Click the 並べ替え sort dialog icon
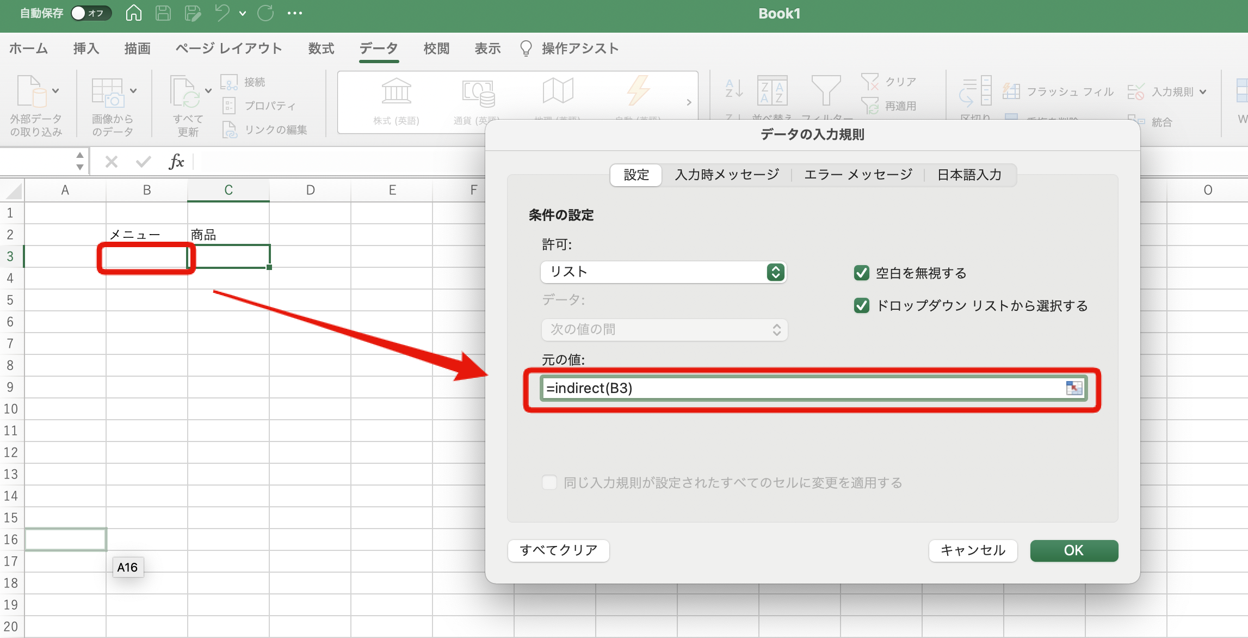 point(772,91)
